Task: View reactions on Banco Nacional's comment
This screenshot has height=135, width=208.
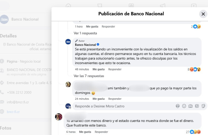Action: point(195,69)
